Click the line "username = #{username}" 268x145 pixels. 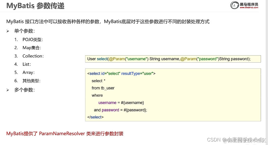(x=121, y=103)
